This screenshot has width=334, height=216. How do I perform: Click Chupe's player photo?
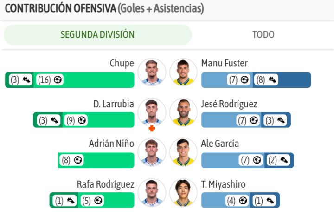tap(152, 72)
